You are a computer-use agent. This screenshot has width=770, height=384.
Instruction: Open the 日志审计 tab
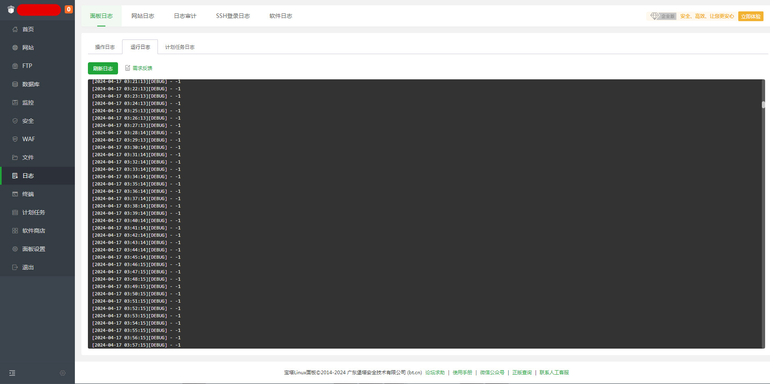pyautogui.click(x=185, y=16)
